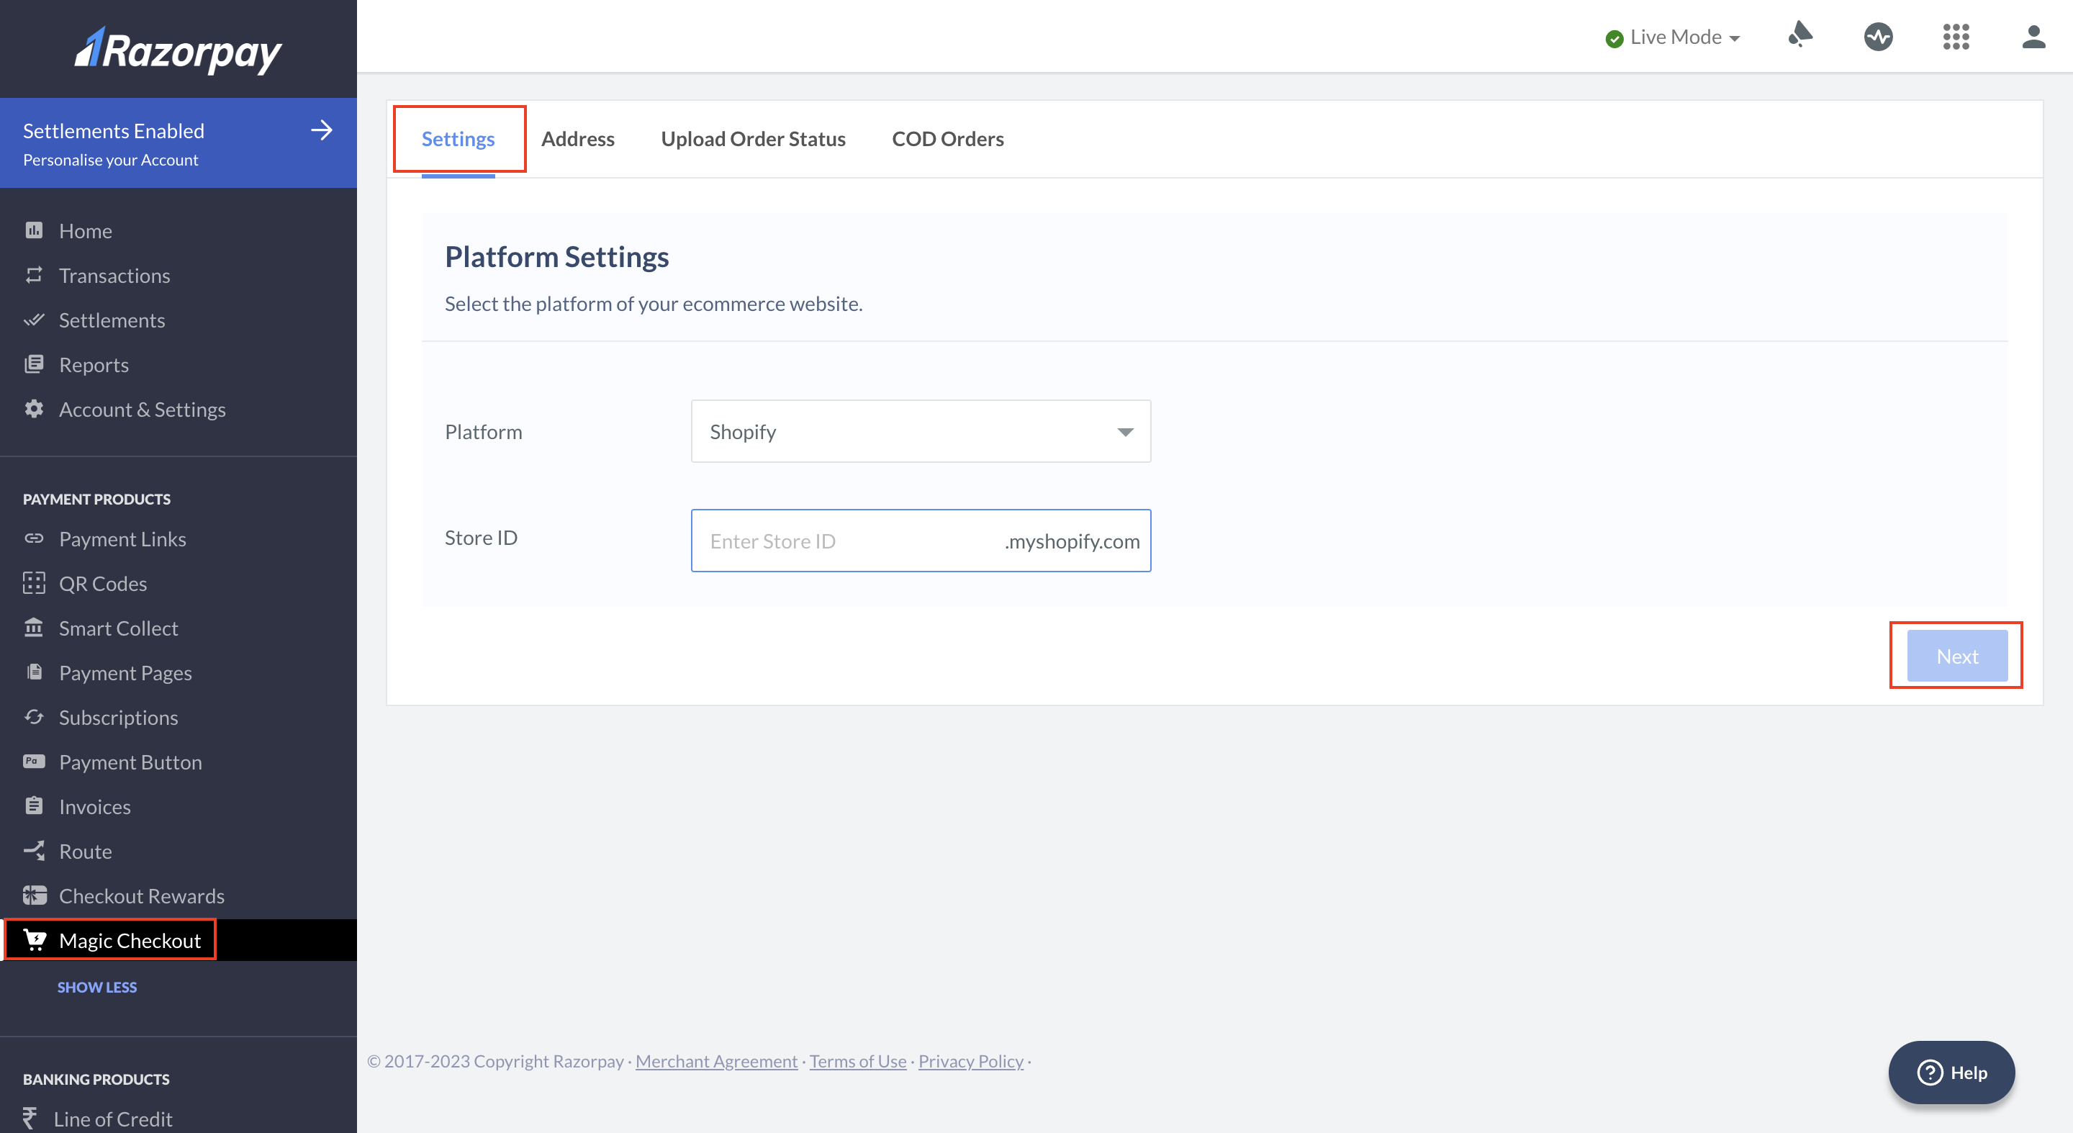Go to Account & Settings

[142, 409]
